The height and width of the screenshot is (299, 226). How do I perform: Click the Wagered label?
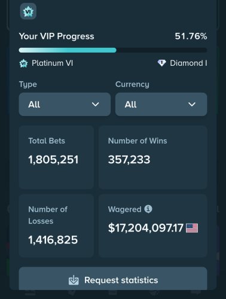point(124,209)
